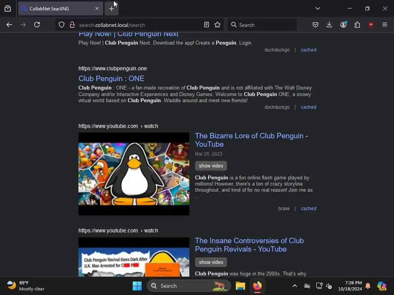Open muted volume tray icon
The image size is (394, 295).
[329, 286]
